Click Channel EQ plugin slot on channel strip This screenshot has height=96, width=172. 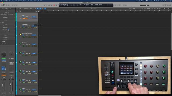(x=4, y=61)
